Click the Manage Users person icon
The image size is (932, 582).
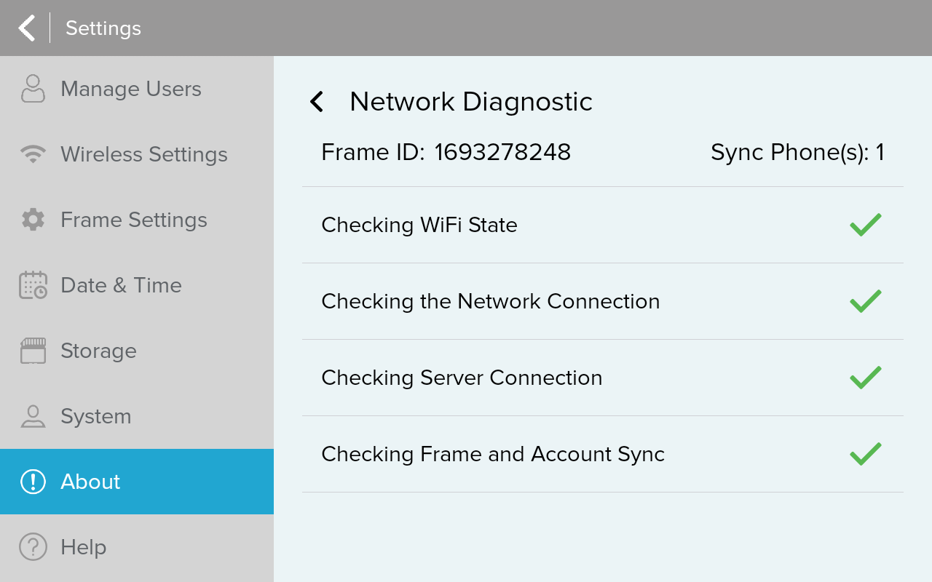33,89
